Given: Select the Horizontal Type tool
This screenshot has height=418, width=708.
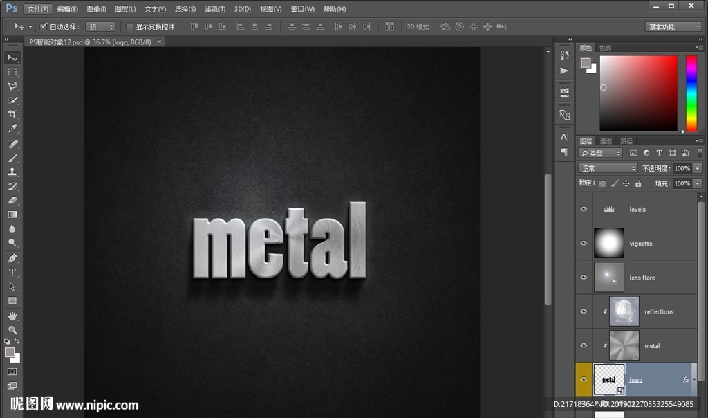Looking at the screenshot, I should tap(12, 272).
